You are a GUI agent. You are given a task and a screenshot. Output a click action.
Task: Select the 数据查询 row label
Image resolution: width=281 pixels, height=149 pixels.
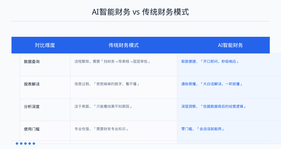click(x=32, y=62)
